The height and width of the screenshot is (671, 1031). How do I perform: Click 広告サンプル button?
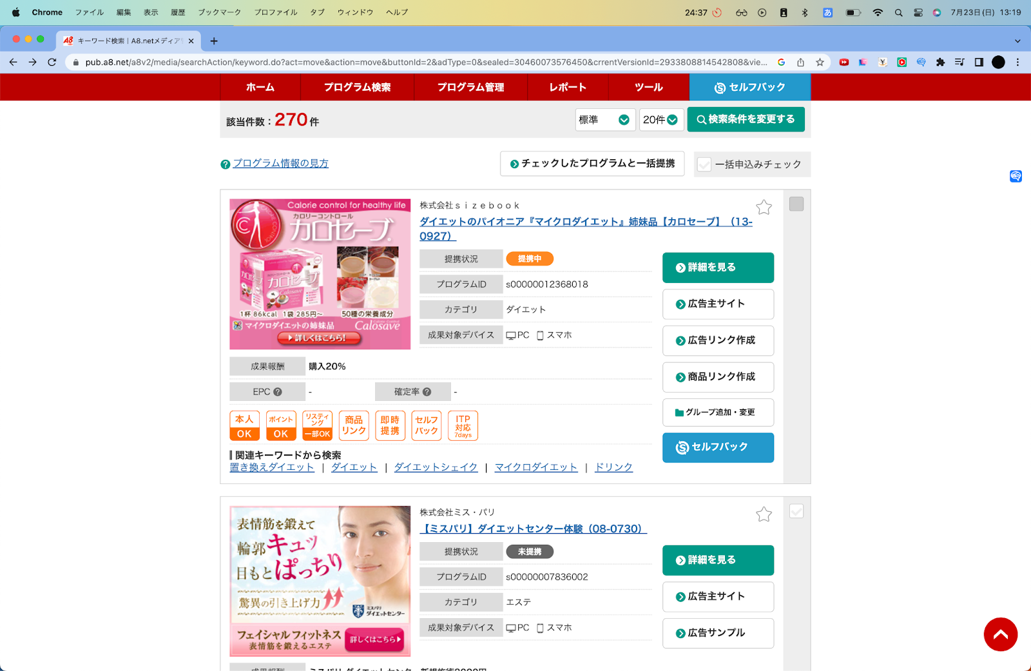click(718, 633)
